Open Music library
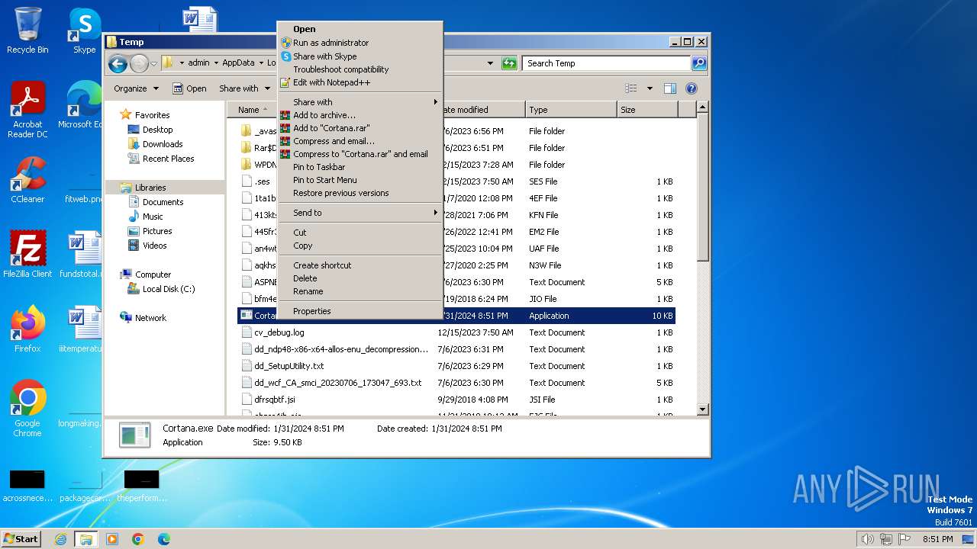The height and width of the screenshot is (549, 977). pyautogui.click(x=153, y=217)
